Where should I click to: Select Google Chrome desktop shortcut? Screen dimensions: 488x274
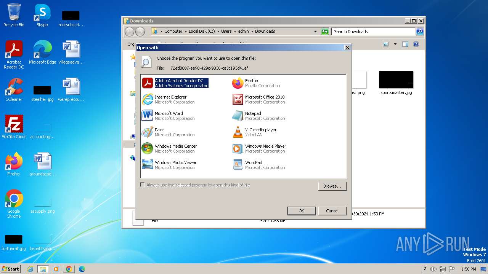[14, 204]
